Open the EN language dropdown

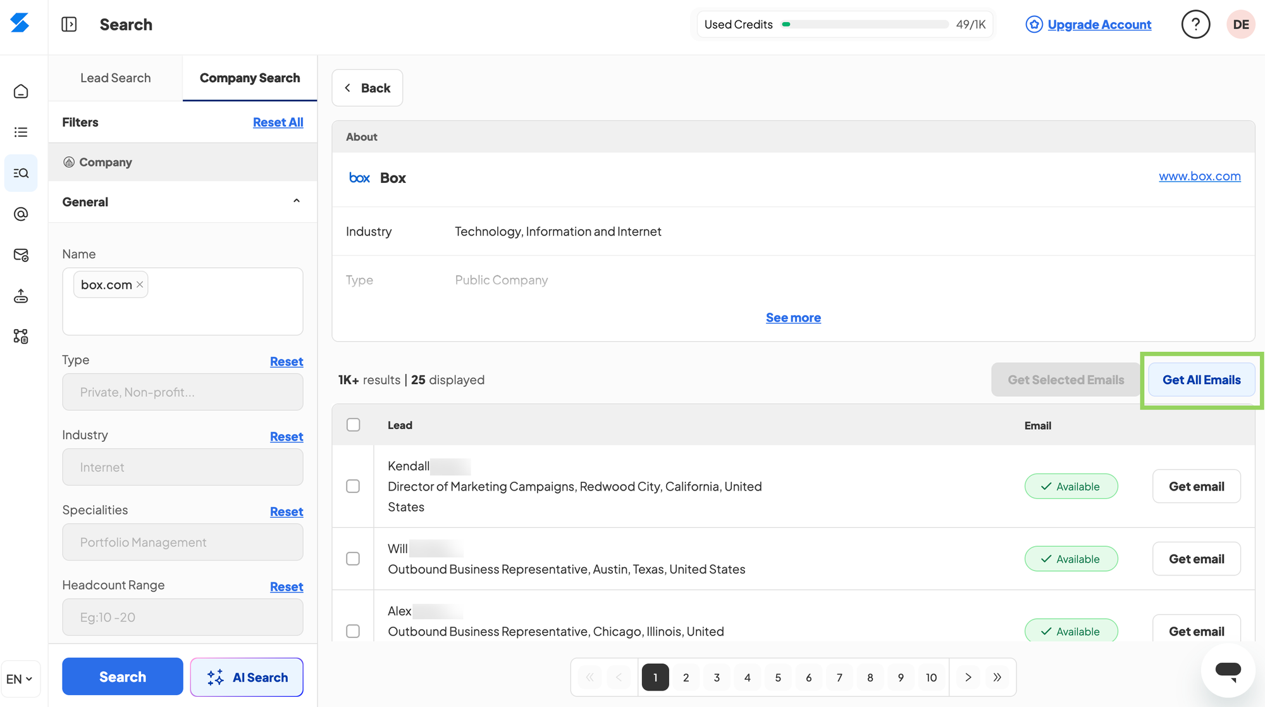pos(20,679)
